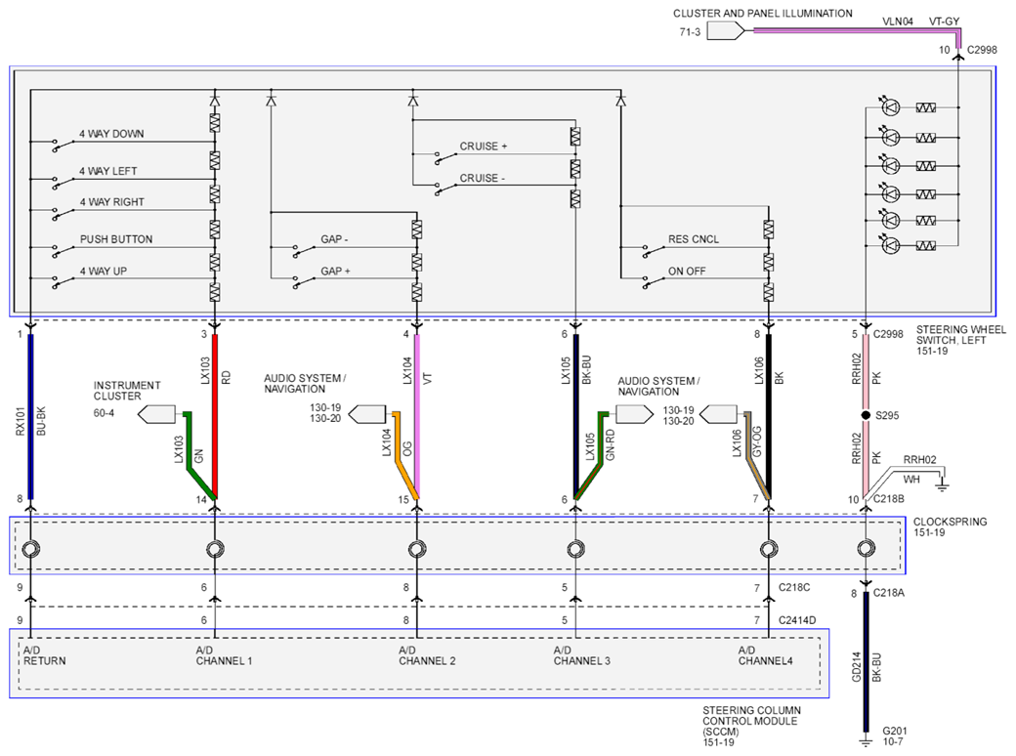
Task: Click the S295 splice label
Action: point(887,415)
